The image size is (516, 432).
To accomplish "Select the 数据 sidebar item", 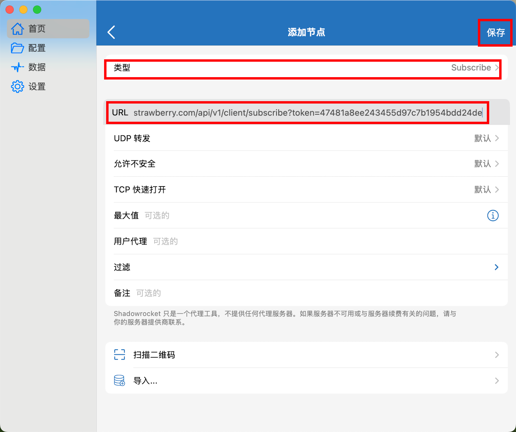I will point(48,67).
